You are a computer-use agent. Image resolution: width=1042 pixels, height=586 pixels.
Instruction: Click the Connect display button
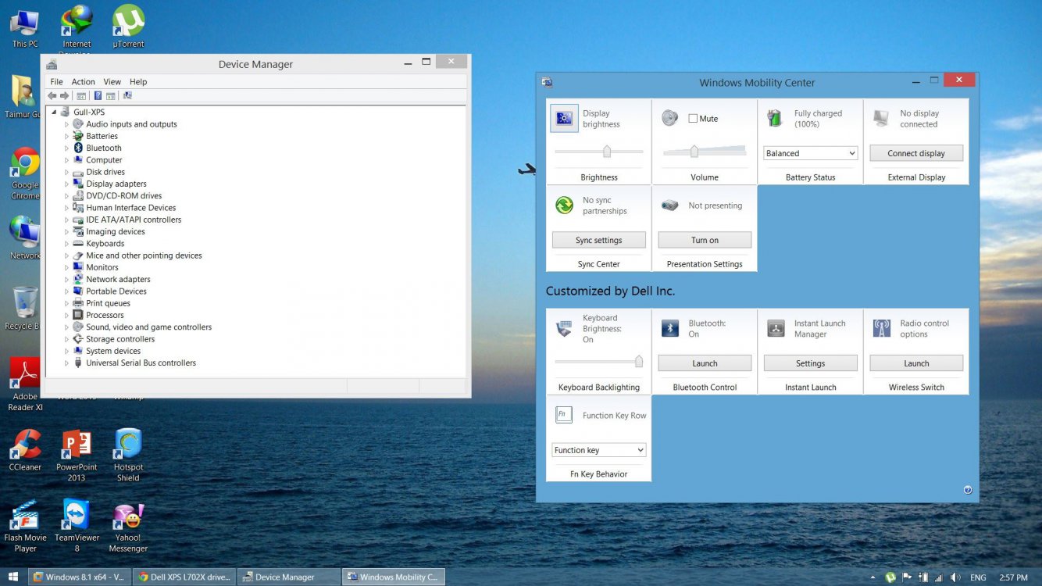(x=915, y=152)
